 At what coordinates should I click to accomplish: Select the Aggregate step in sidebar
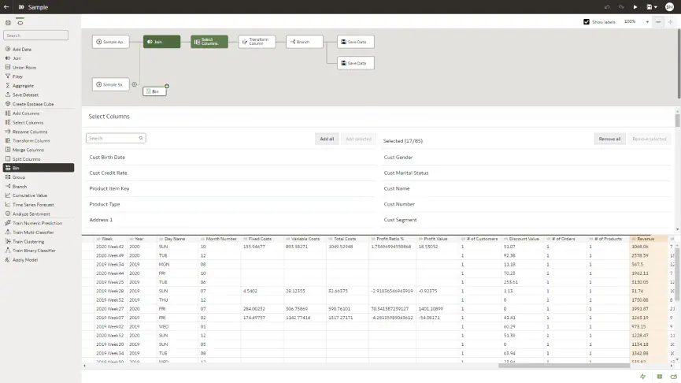click(x=23, y=86)
